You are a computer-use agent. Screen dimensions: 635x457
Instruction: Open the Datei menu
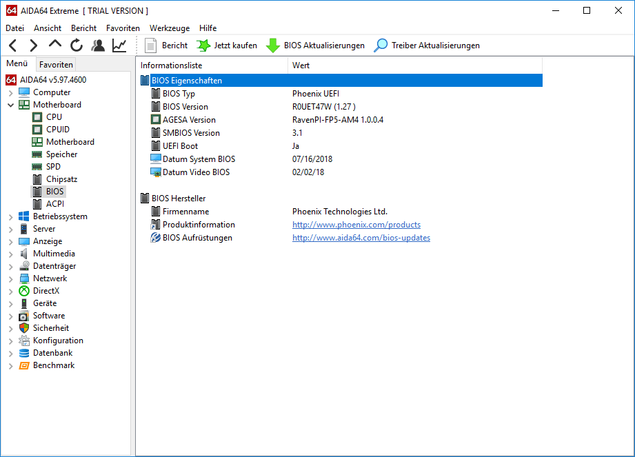(x=15, y=28)
